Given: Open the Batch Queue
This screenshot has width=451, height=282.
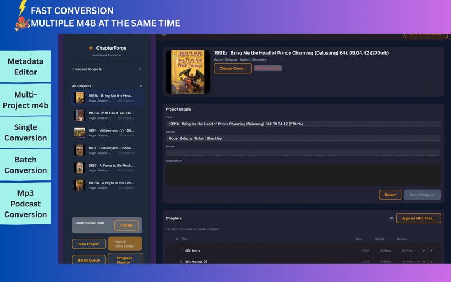Looking at the screenshot, I should 89,260.
